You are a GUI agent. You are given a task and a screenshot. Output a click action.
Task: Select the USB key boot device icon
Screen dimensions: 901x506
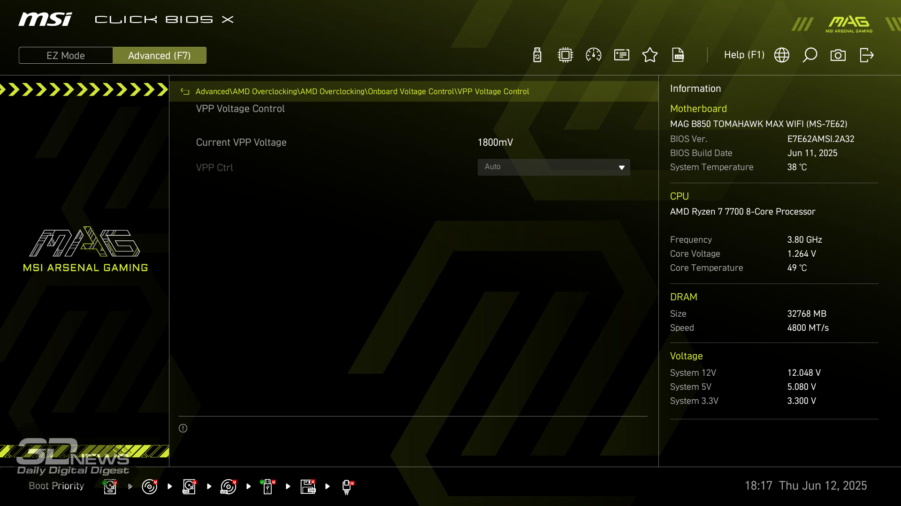(x=268, y=486)
